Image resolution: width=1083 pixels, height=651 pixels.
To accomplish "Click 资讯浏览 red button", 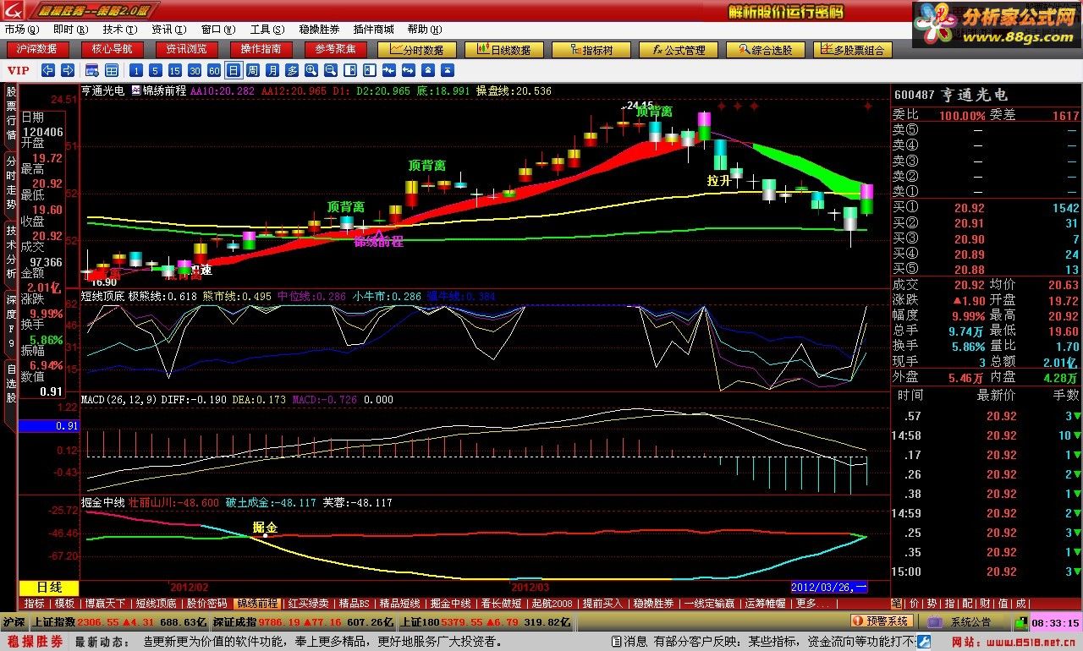I will coord(186,50).
